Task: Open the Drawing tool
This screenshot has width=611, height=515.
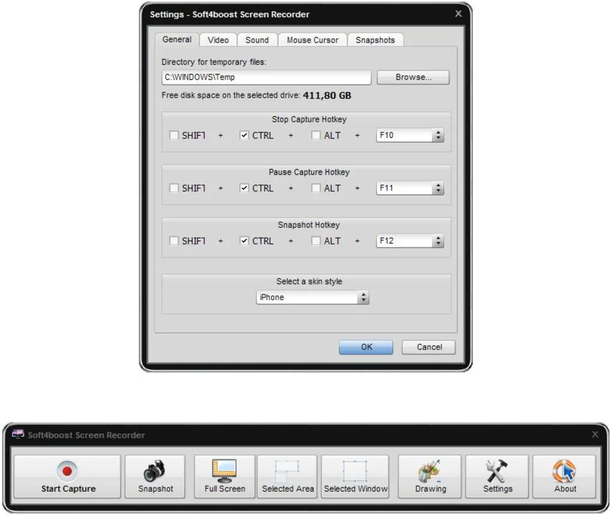Action: coord(429,470)
